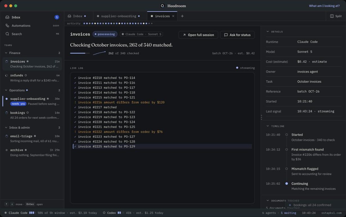Image resolution: width=346 pixels, height=217 pixels.
Task: Open the Inbox sidebar item
Action: coord(32,17)
